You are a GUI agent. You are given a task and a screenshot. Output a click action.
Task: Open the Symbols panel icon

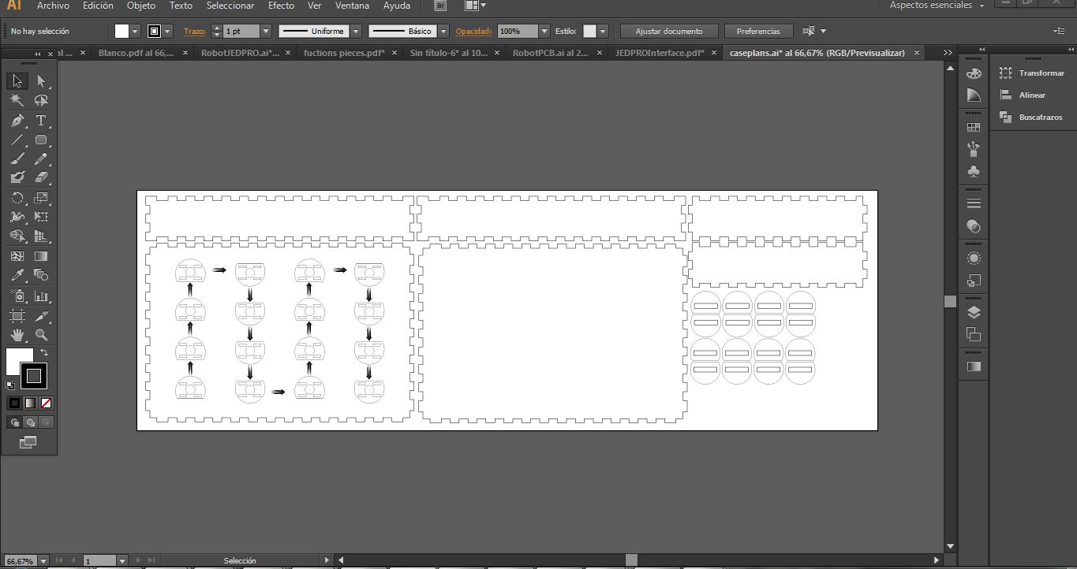974,171
